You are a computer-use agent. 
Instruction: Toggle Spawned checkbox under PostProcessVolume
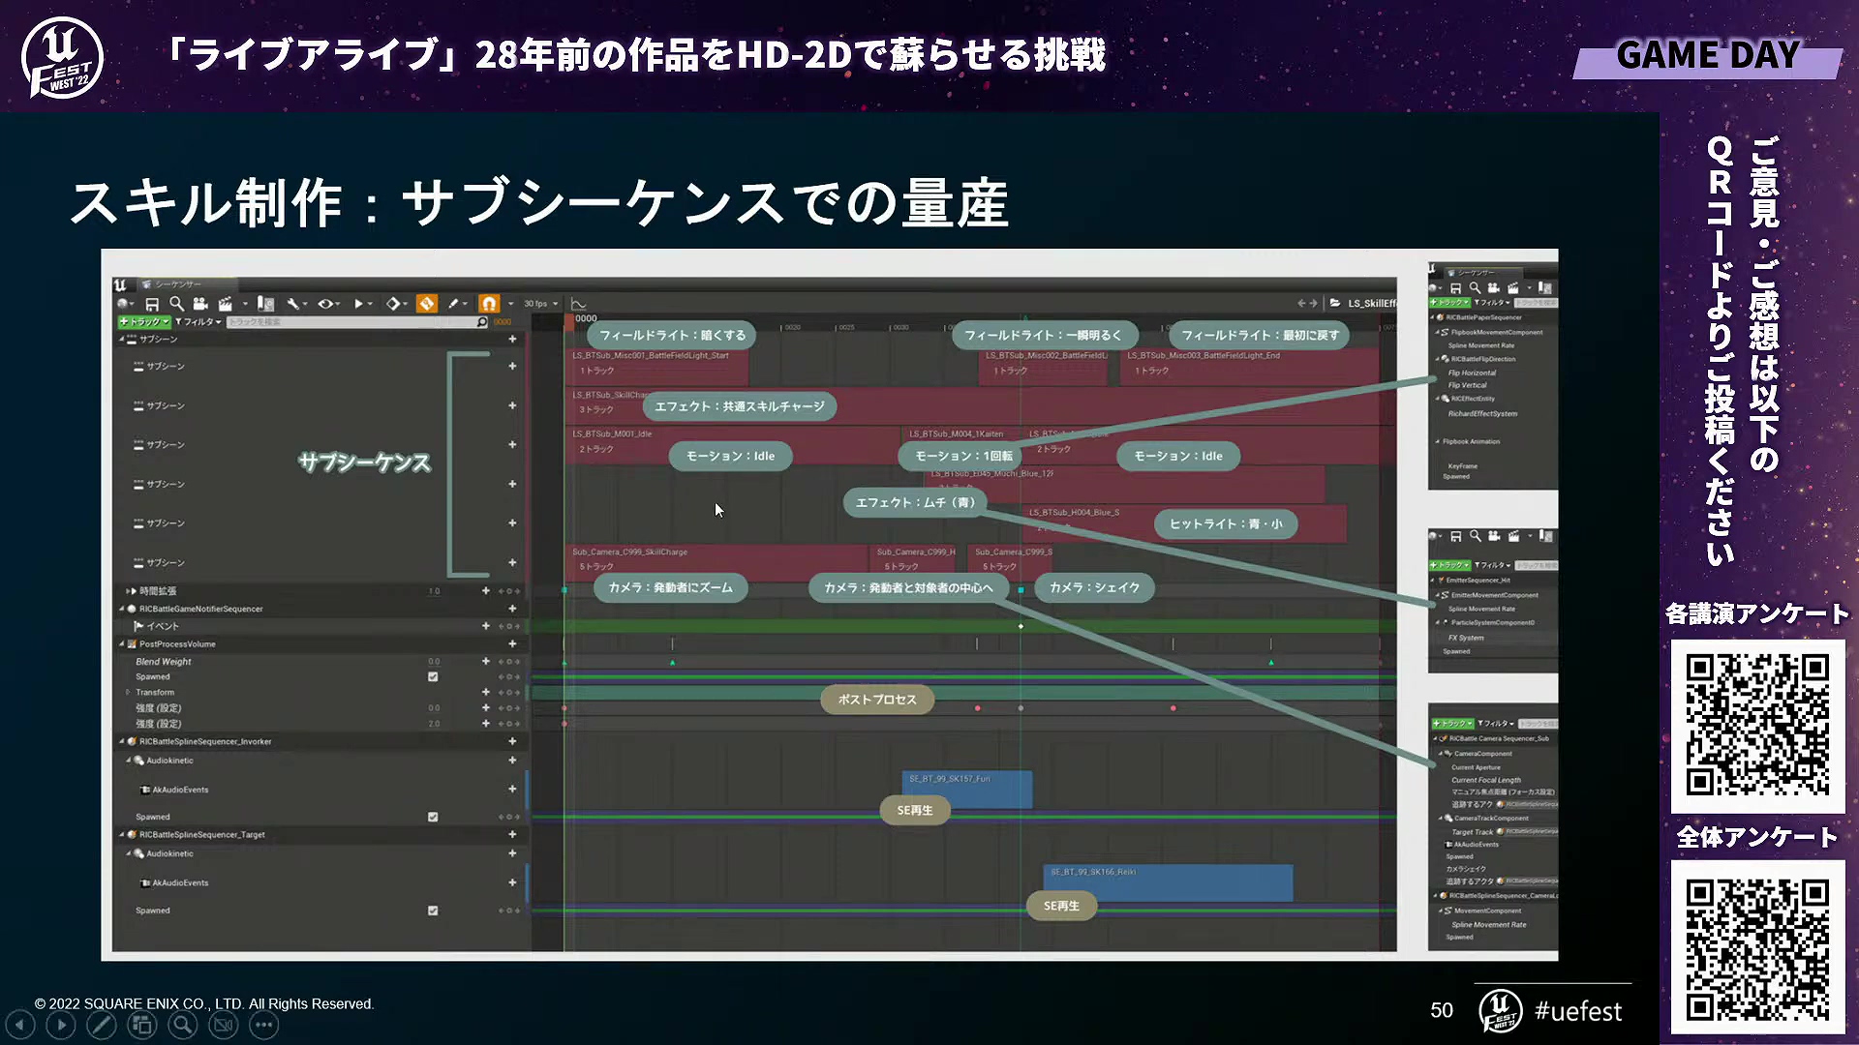tap(433, 677)
